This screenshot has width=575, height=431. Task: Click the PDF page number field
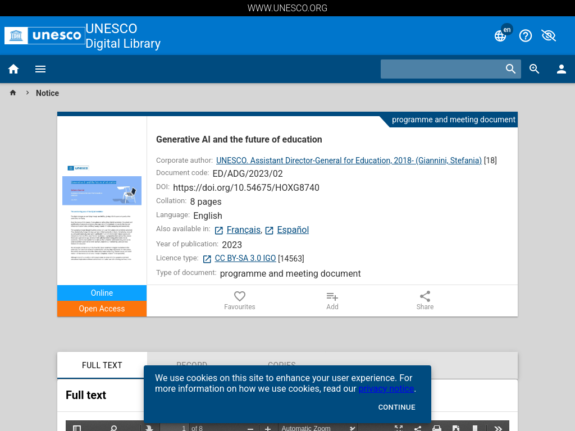pyautogui.click(x=176, y=428)
